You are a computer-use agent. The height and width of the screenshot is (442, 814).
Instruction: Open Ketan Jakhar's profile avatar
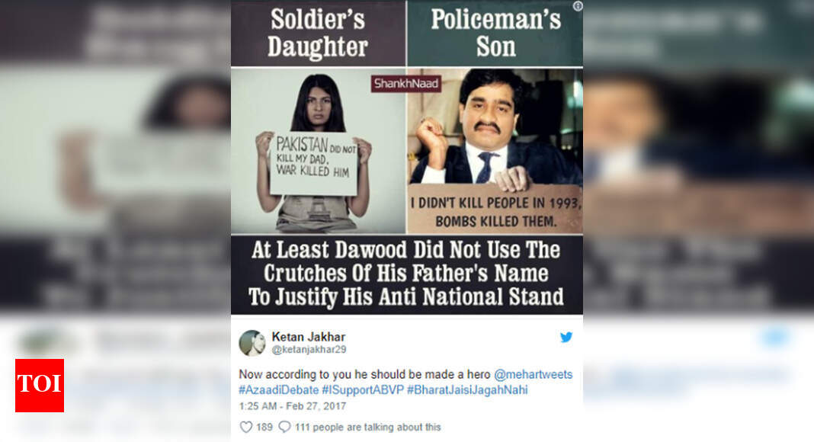(252, 343)
